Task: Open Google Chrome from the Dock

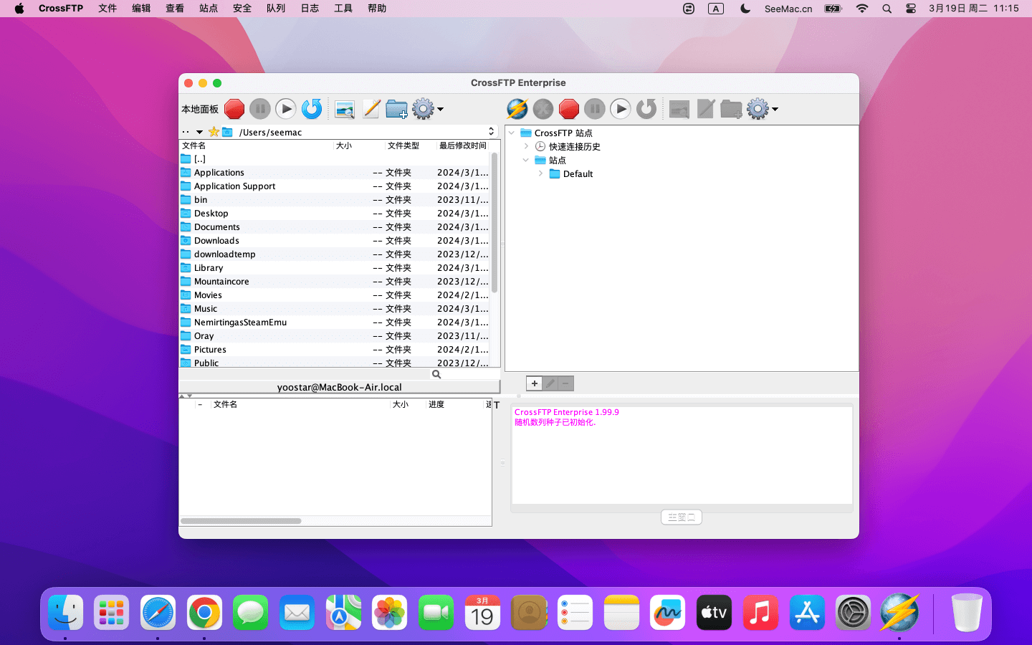Action: (x=204, y=613)
